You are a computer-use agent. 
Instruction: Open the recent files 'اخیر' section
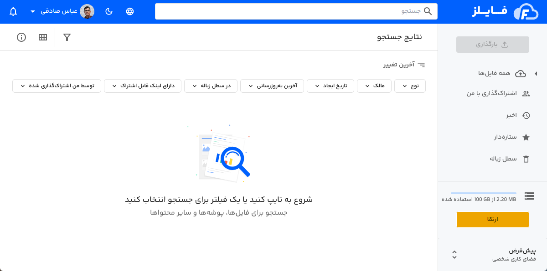pyautogui.click(x=512, y=115)
